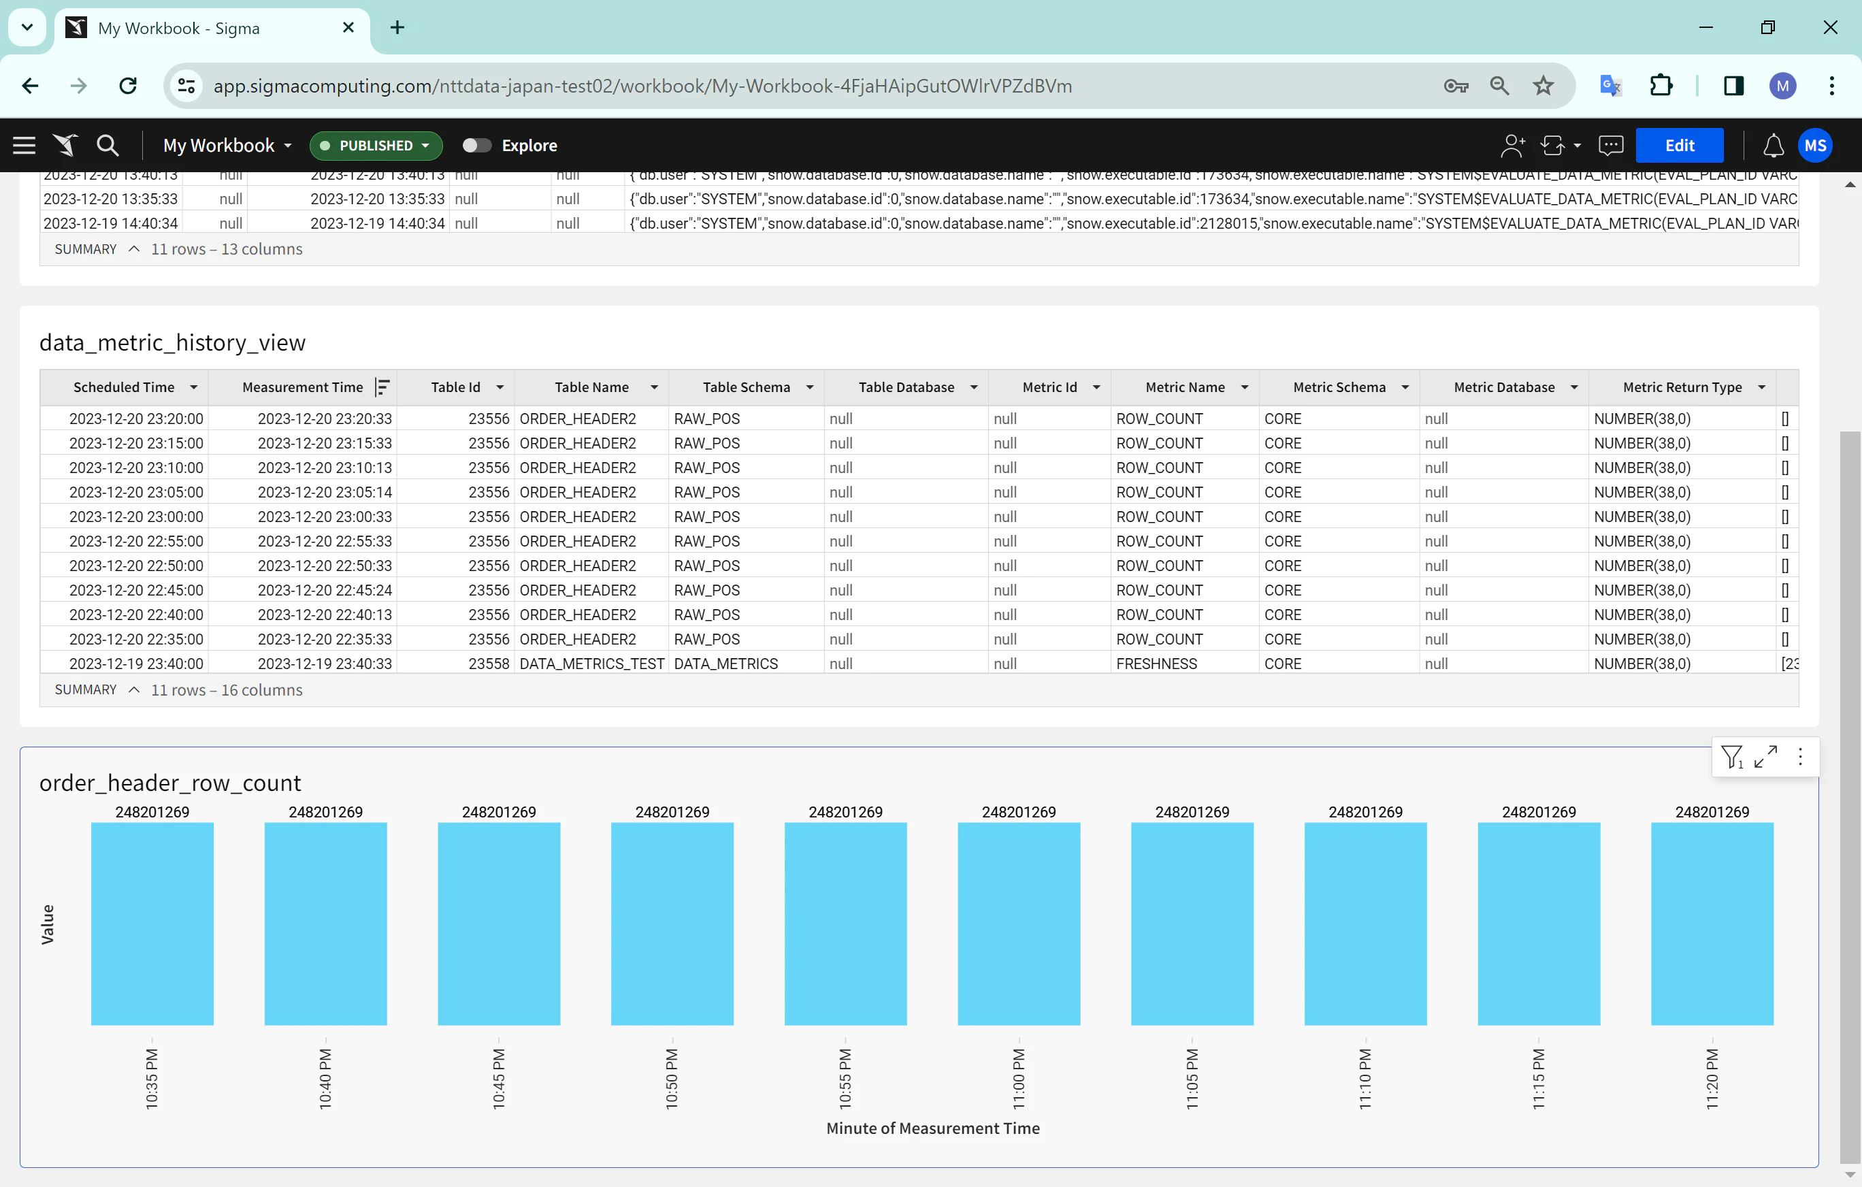This screenshot has height=1187, width=1862.
Task: Open the browser extensions puzzle icon
Action: pos(1660,86)
